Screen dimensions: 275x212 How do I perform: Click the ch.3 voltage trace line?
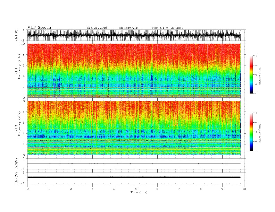(134, 164)
